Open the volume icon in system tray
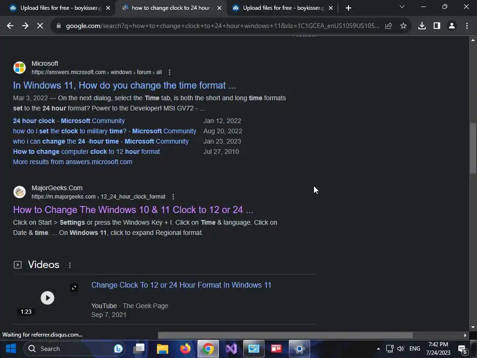The image size is (477, 358). pos(401,349)
